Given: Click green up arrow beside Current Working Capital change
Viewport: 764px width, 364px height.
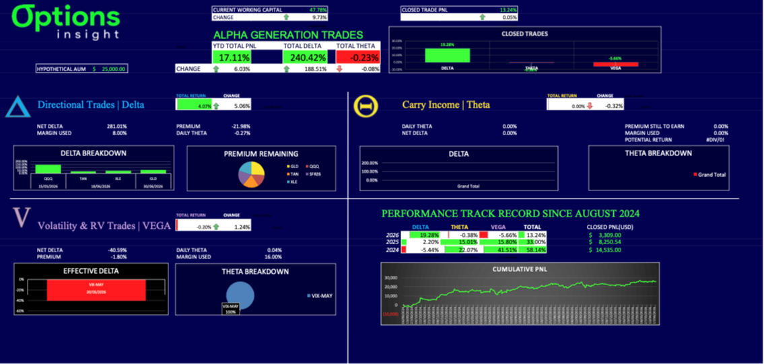Looking at the screenshot, I should [x=287, y=17].
